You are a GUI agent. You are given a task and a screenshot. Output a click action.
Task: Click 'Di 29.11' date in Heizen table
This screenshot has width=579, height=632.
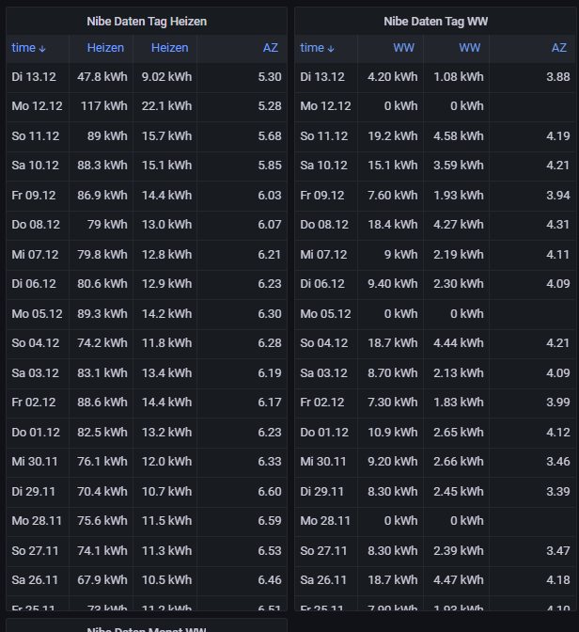point(34,491)
